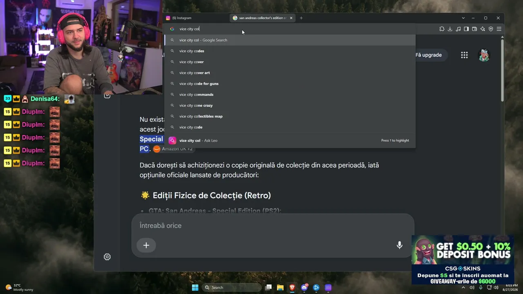Open the media playlist music note icon
523x294 pixels.
[x=458, y=29]
